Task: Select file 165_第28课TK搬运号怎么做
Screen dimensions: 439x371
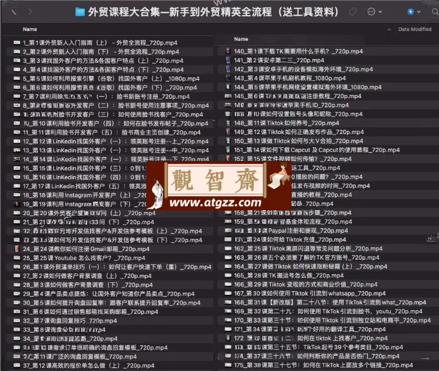Action: click(288, 275)
